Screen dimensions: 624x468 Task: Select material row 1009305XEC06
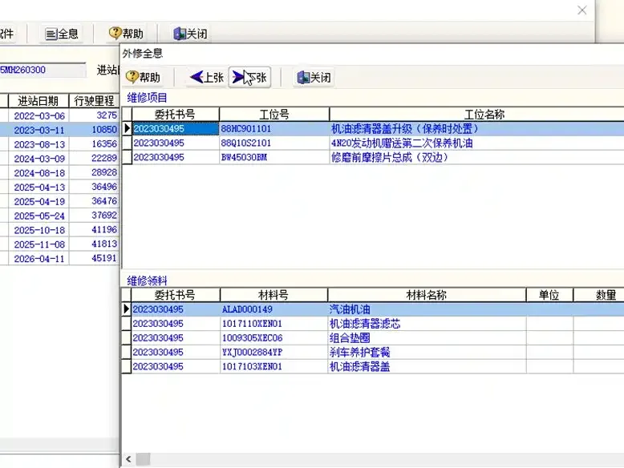coord(373,338)
